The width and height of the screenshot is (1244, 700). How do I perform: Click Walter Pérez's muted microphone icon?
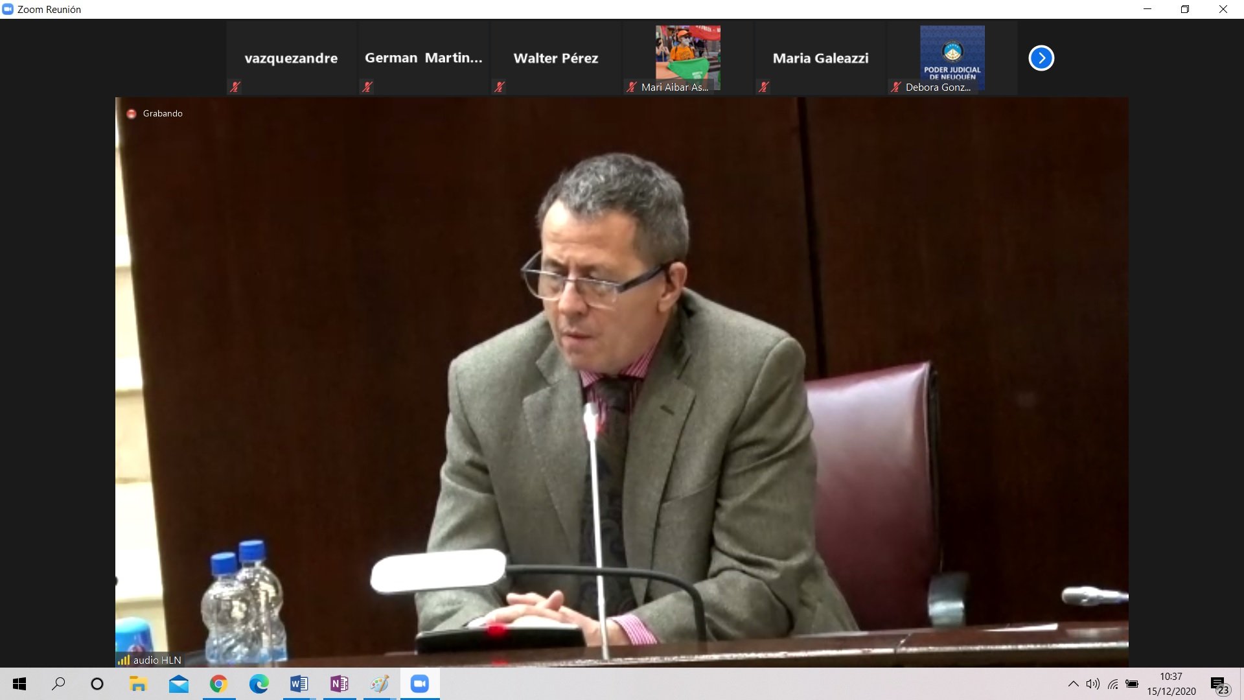click(x=500, y=87)
